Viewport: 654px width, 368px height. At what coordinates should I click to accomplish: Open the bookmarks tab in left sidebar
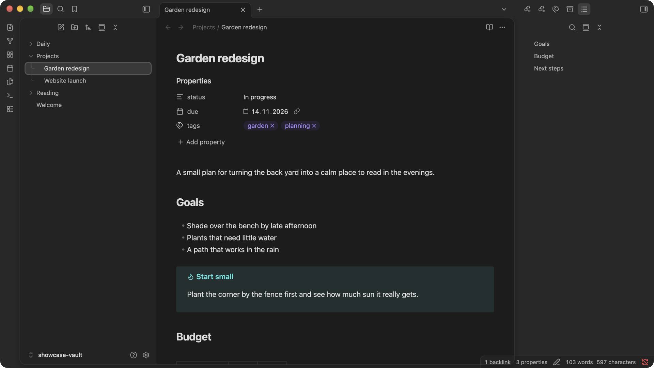coord(74,9)
